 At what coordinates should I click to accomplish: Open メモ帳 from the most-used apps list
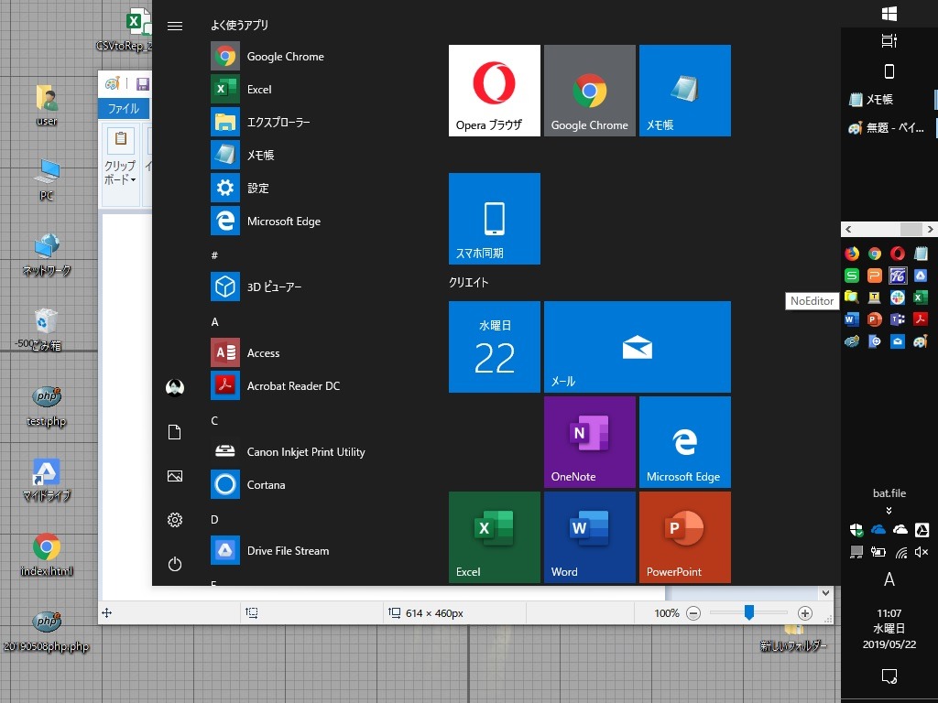click(x=242, y=155)
